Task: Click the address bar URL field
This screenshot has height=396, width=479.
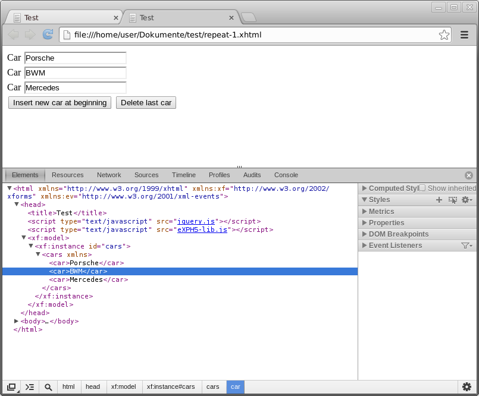Action: coord(255,35)
